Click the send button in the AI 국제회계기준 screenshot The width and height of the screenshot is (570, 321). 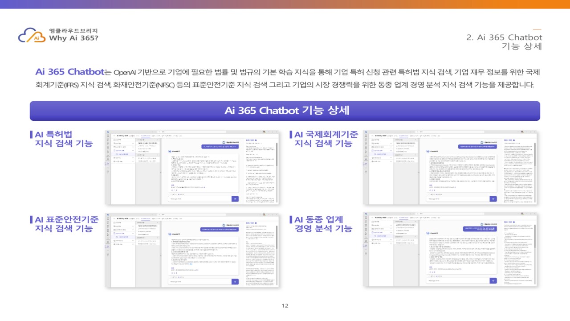click(493, 199)
